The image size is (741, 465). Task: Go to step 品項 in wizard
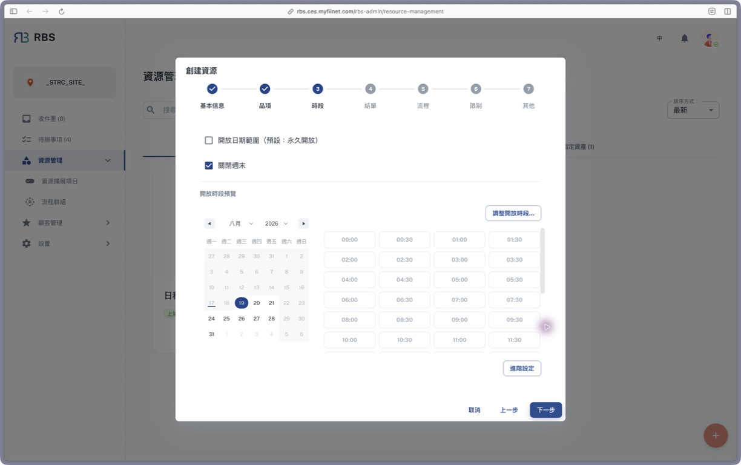pos(265,96)
